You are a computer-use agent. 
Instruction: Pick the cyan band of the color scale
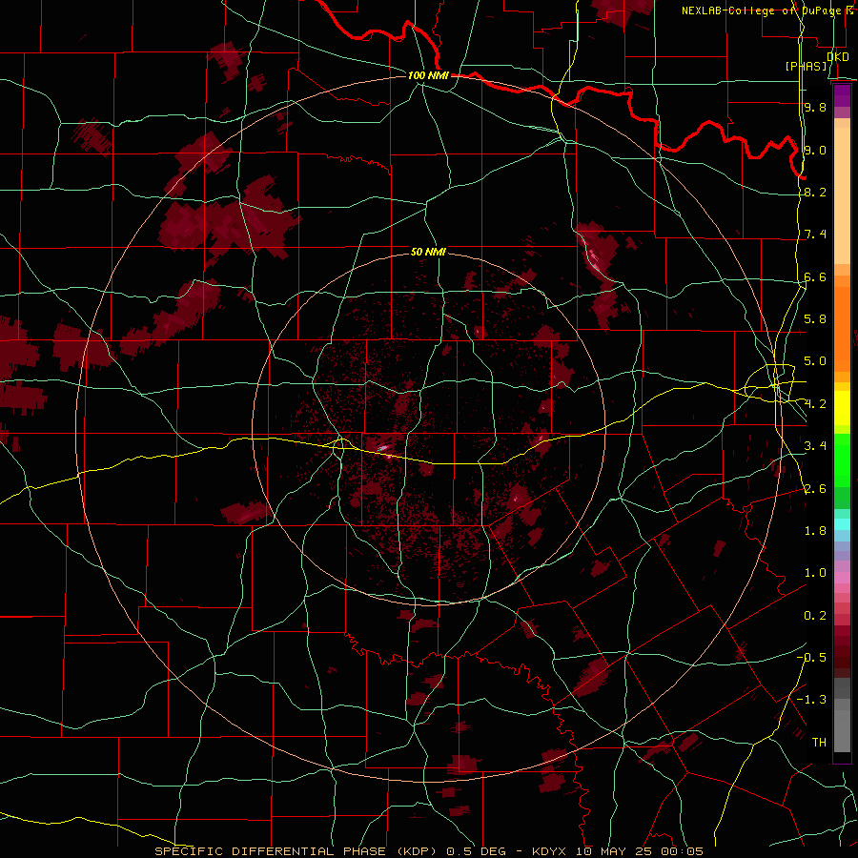pos(842,524)
